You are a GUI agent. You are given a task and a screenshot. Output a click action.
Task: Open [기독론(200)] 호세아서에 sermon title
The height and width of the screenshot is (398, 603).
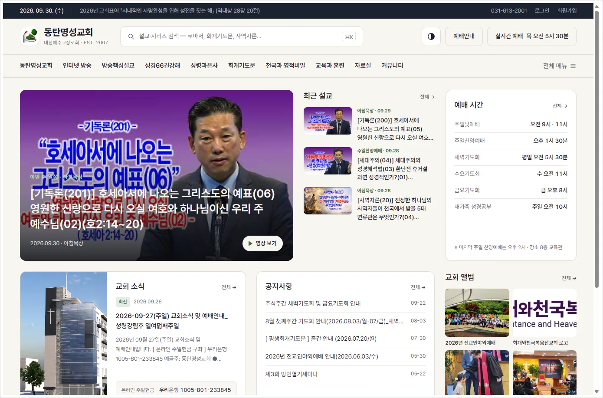tap(395, 129)
